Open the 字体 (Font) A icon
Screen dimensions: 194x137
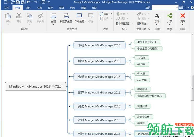click(157, 16)
